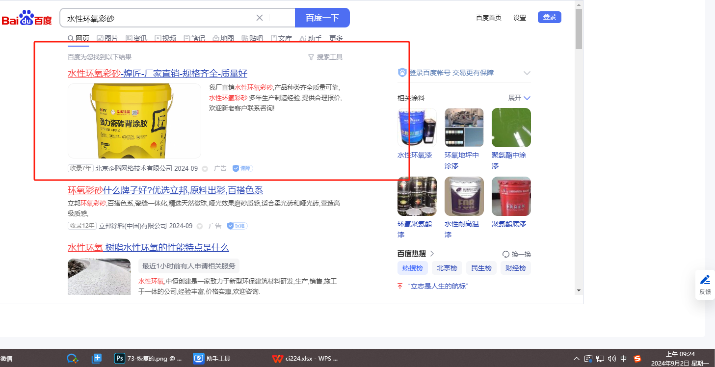The image size is (715, 367).
Task: Open the 贴吧 tab
Action: tap(252, 38)
